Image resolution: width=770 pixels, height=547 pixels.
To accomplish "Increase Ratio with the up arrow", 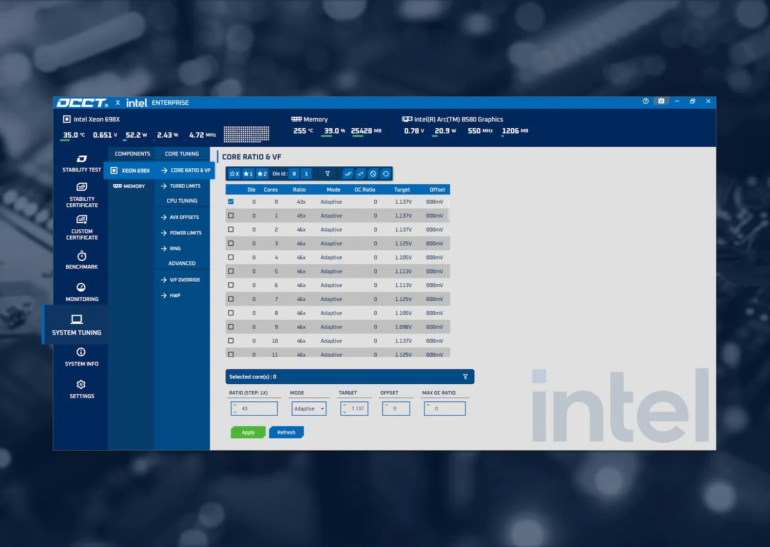I will (235, 405).
